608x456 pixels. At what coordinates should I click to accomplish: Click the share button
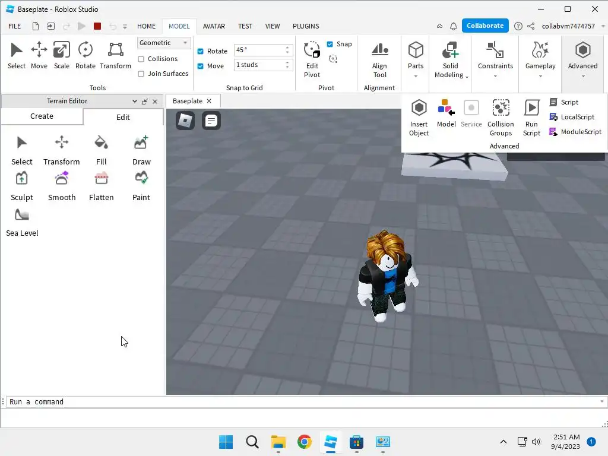click(x=531, y=26)
